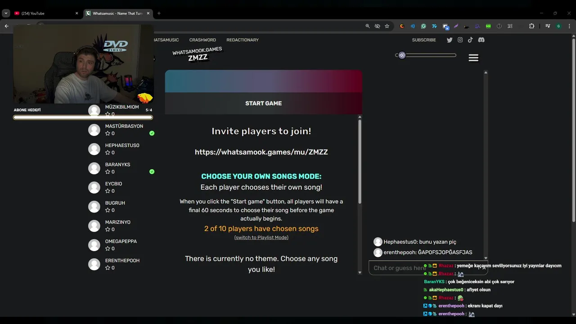Click the ABONE HEDEFİ progress bar
The height and width of the screenshot is (324, 576).
[x=83, y=117]
